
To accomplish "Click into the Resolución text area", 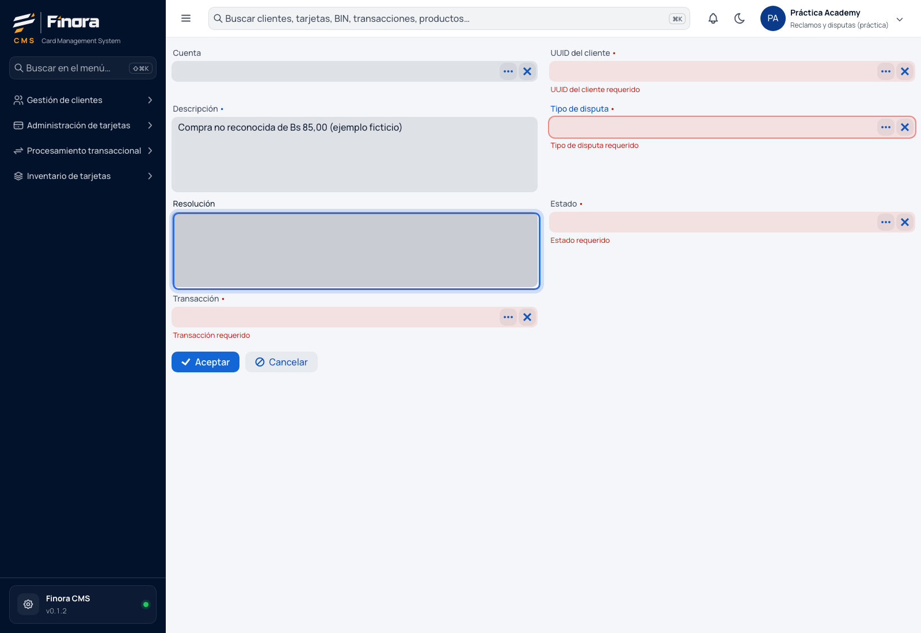I will tap(356, 251).
